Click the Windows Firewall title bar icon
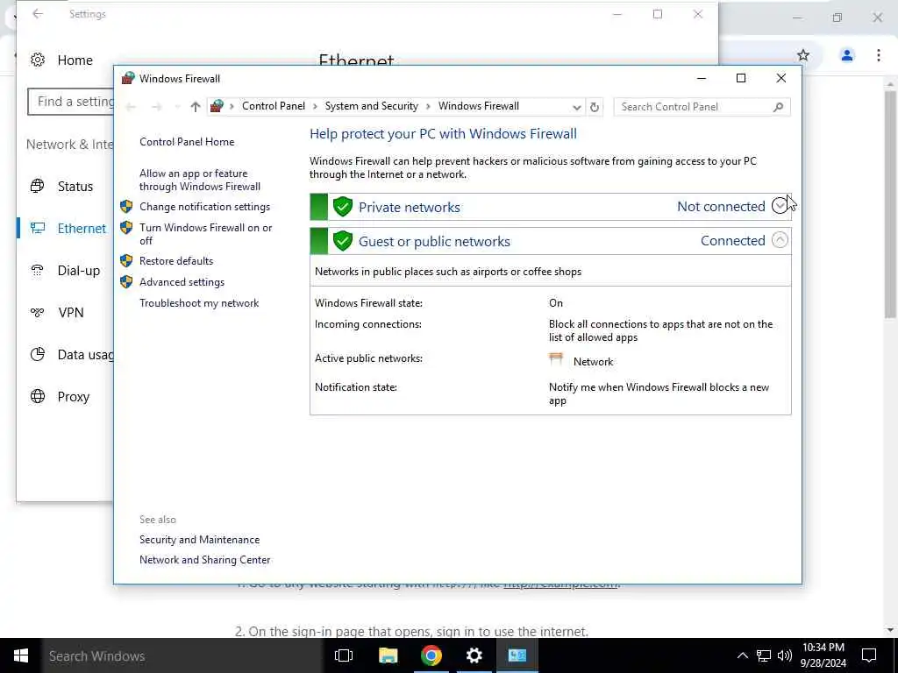Image resolution: width=898 pixels, height=673 pixels. 128,78
